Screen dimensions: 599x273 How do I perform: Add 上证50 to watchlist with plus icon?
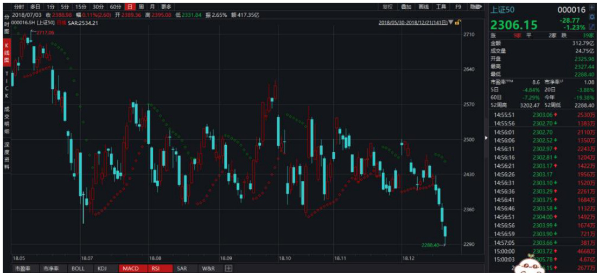coord(591,10)
